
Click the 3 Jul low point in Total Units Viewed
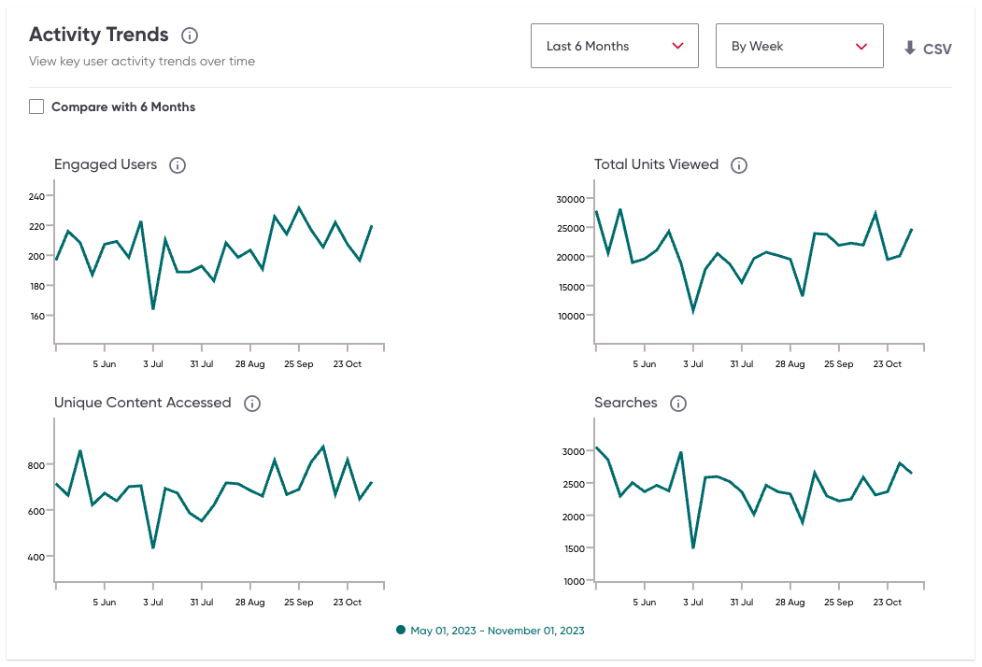692,311
